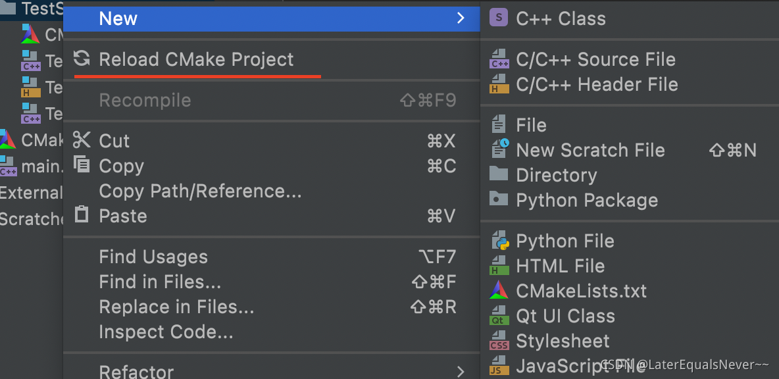Click the Qt UI Class icon

[499, 316]
